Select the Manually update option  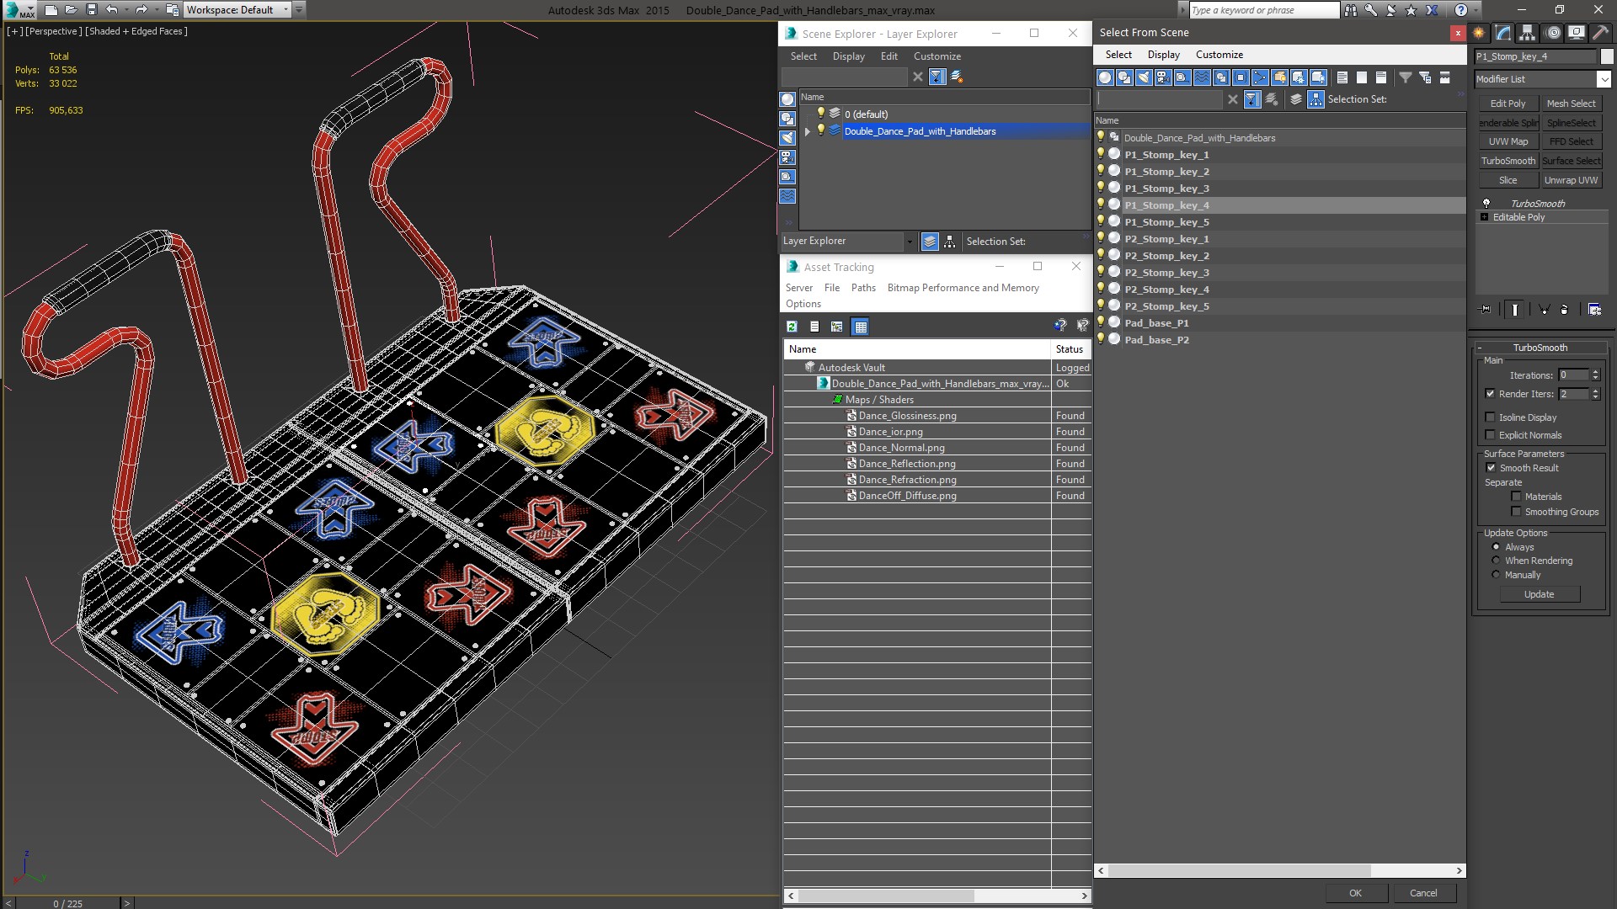[x=1496, y=575]
